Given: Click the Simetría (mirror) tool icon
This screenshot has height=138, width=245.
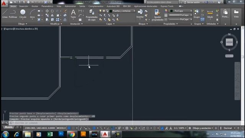Looking at the screenshot, I should (52, 15).
